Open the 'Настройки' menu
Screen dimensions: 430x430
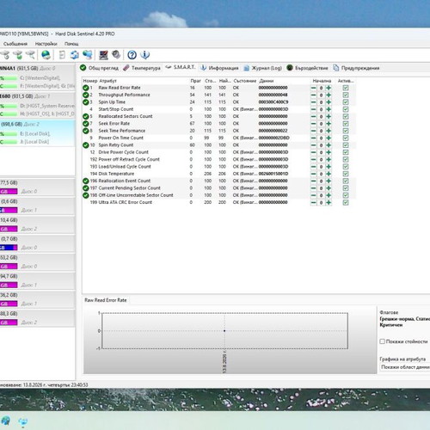pyautogui.click(x=46, y=44)
